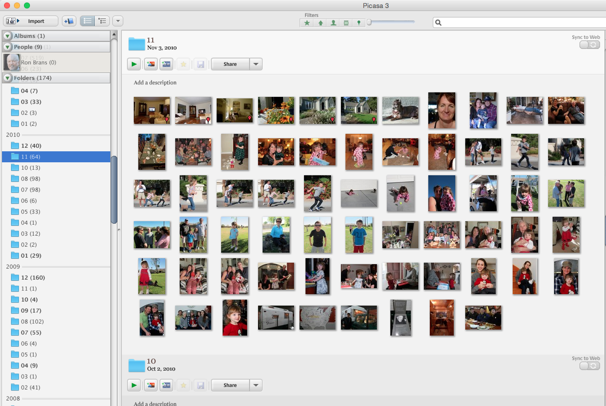The height and width of the screenshot is (406, 606).
Task: Collapse the Albums section
Action: point(7,36)
